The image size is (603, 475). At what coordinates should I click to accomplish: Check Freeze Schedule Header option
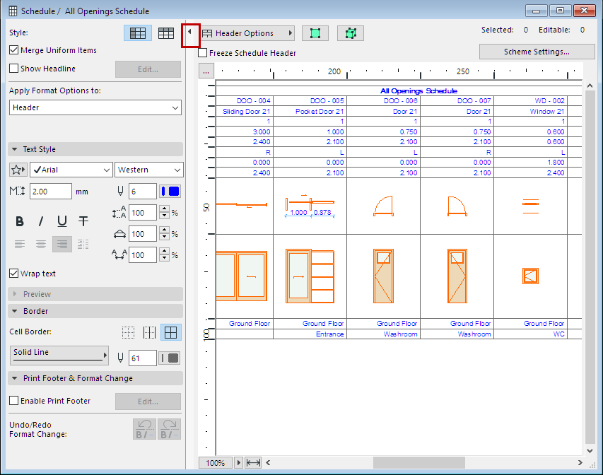(203, 53)
